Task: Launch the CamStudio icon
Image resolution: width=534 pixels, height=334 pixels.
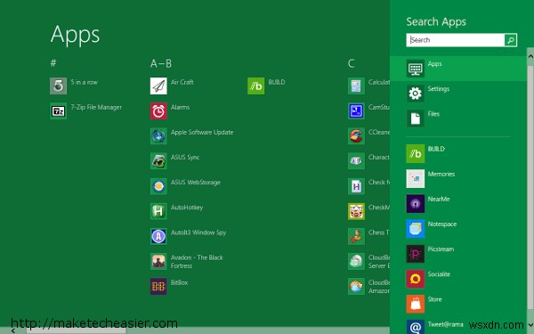Action: (356, 110)
